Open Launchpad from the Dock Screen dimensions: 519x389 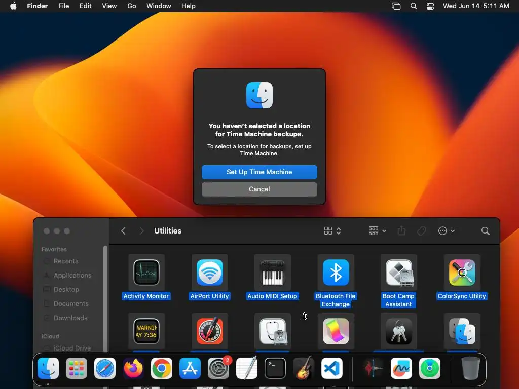tap(77, 368)
